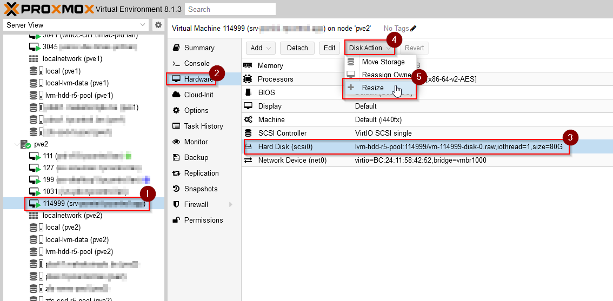The width and height of the screenshot is (613, 301).
Task: Click the gear icon beside Server View
Action: pos(158,25)
